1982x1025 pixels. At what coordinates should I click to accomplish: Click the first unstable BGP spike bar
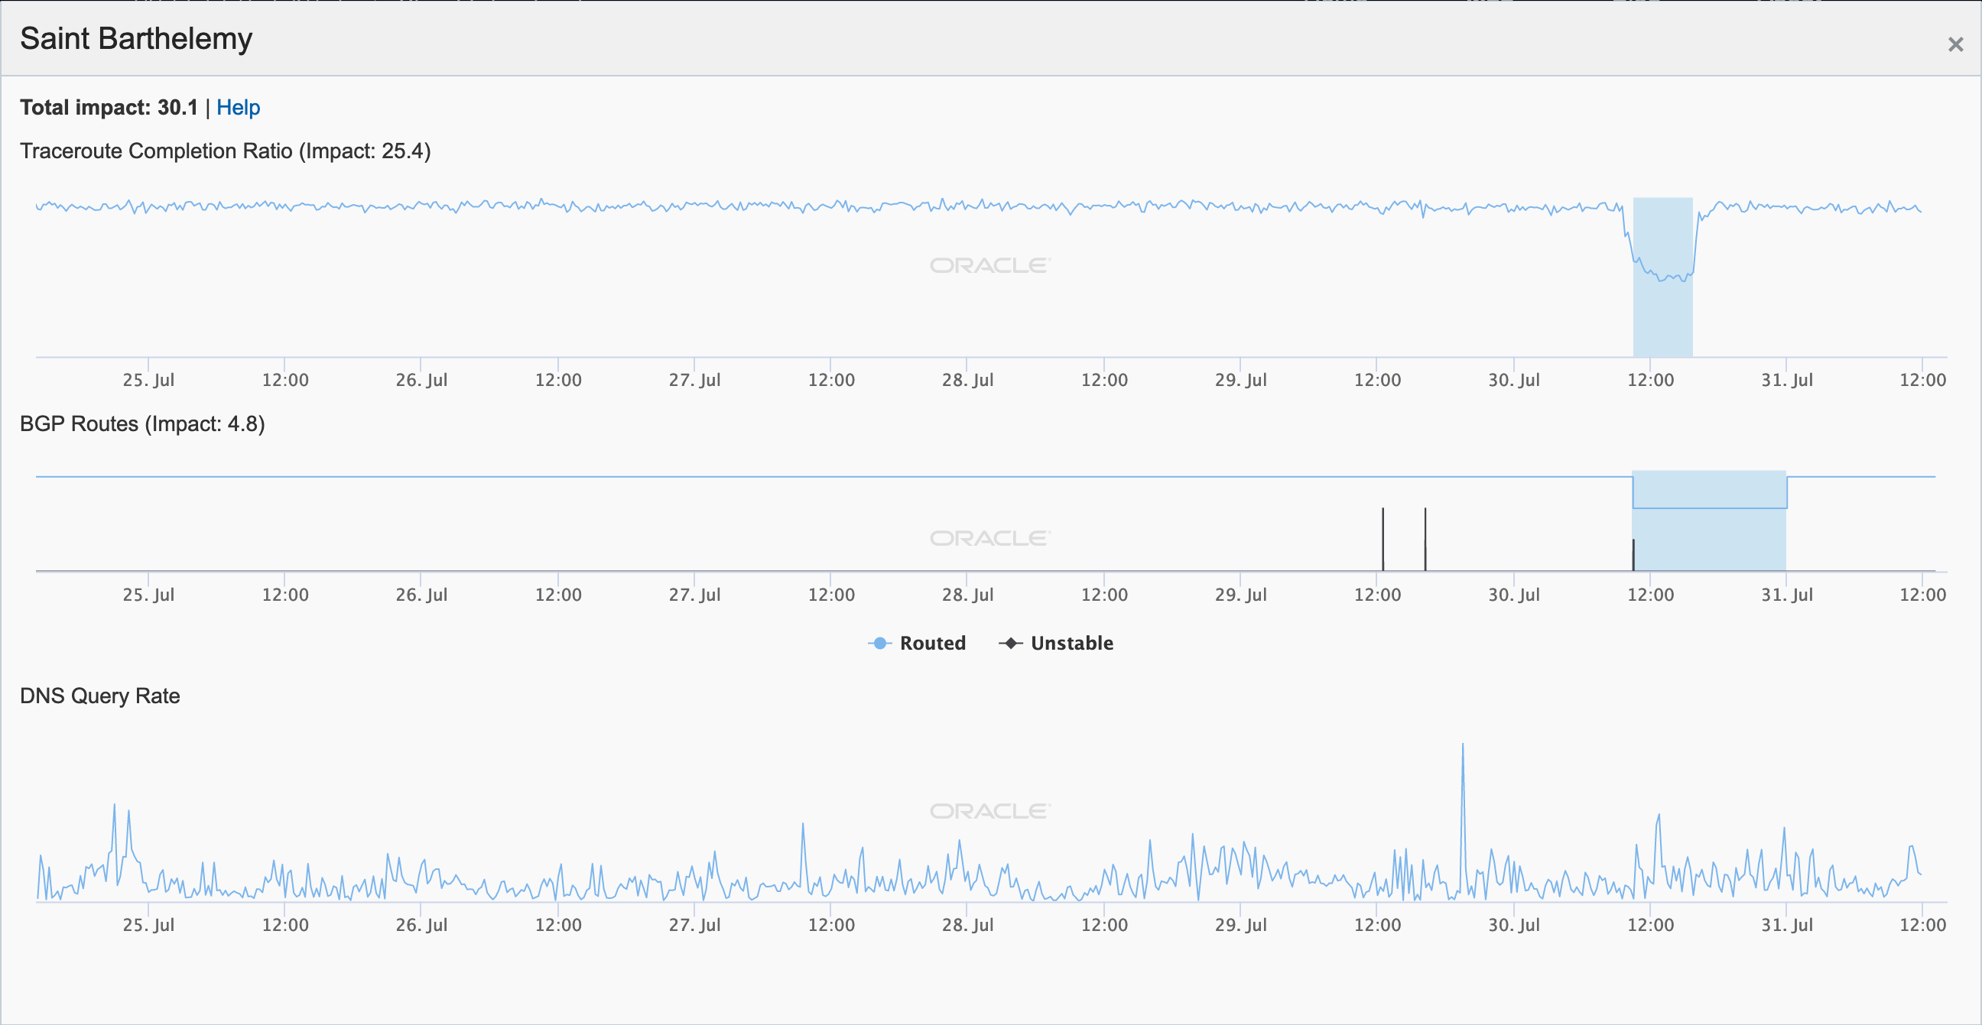pyautogui.click(x=1383, y=538)
